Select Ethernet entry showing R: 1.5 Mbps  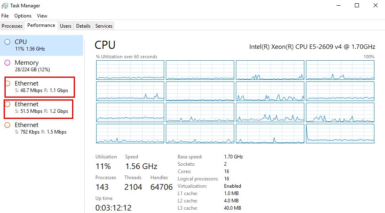41,128
